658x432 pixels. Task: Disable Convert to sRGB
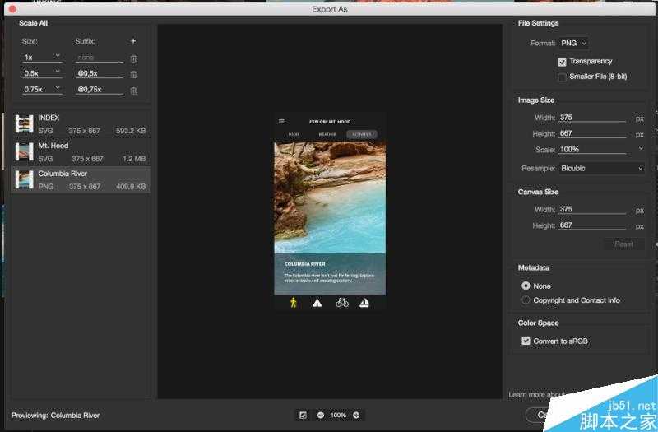(526, 341)
